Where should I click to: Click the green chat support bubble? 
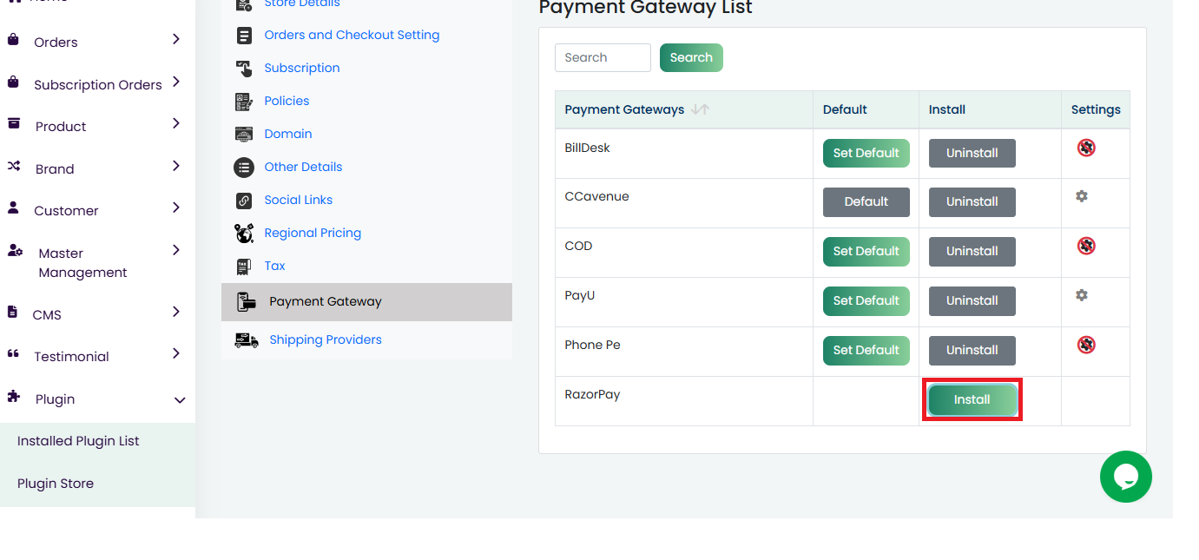[x=1125, y=477]
